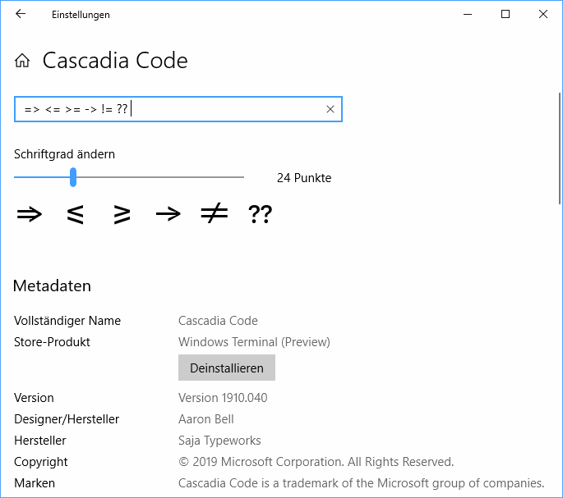
Task: Click the Saja Typeworks manufacturer text
Action: click(x=219, y=441)
